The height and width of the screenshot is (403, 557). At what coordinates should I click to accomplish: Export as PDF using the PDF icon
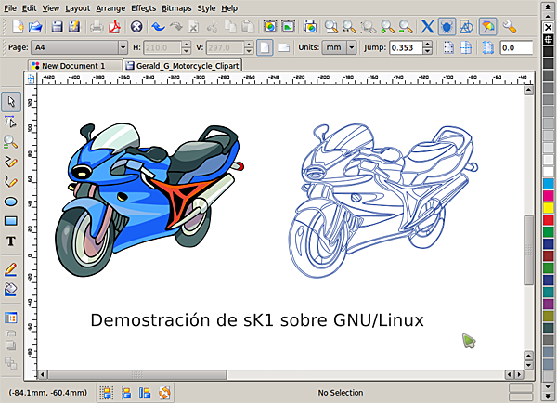[114, 27]
